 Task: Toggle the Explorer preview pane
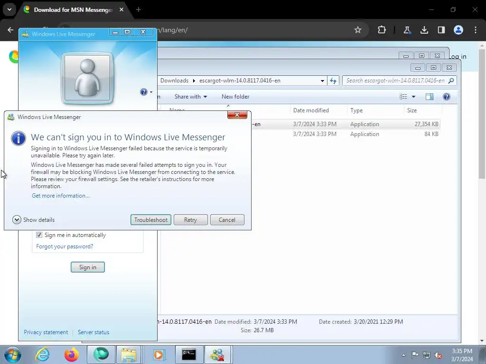(x=429, y=97)
